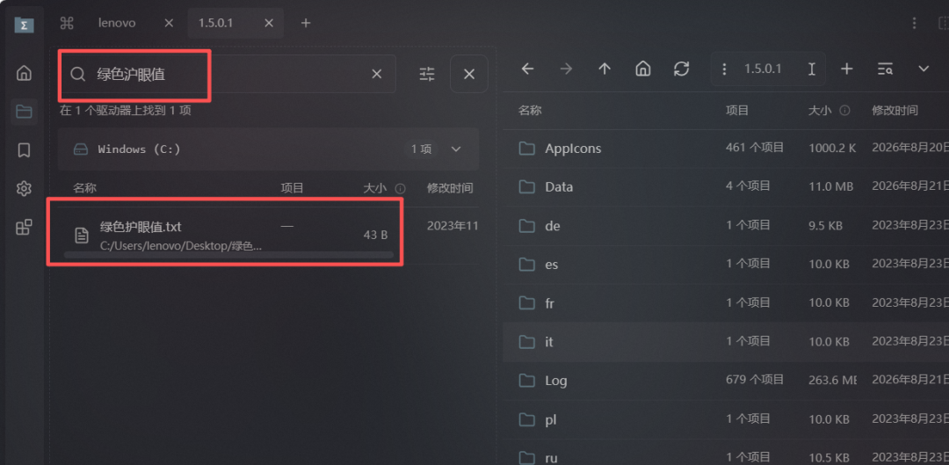Close the search panel button
Screen dimensions: 949x465
(x=469, y=74)
